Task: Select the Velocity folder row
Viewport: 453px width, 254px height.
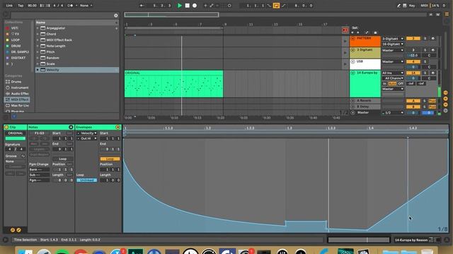Action: click(x=77, y=70)
